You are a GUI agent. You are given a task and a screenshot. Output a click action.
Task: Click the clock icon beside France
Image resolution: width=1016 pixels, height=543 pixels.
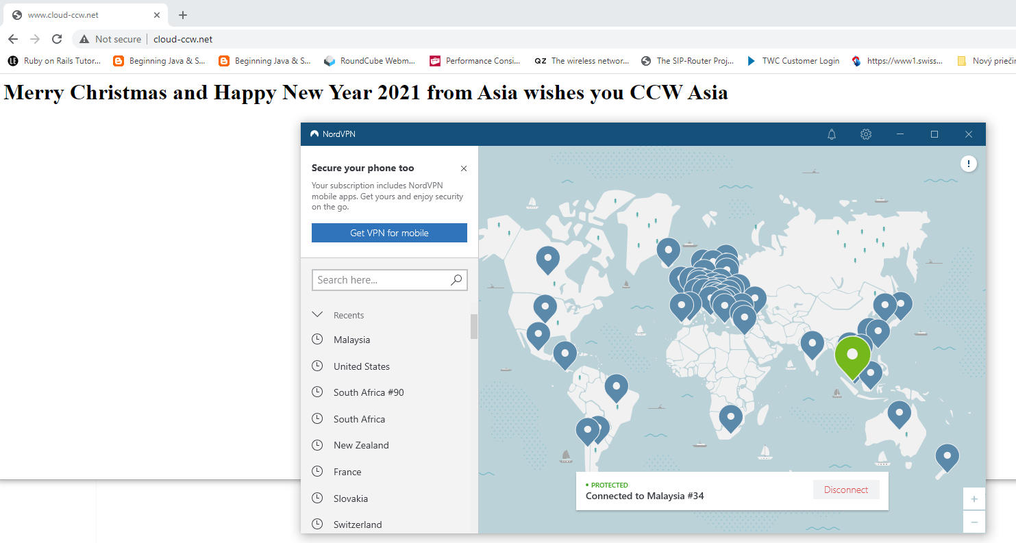click(317, 471)
